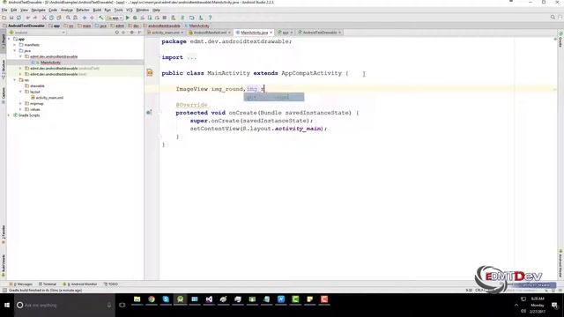Click the Debug app bug icon
Screen dimensions: 564x317
tap(135, 18)
